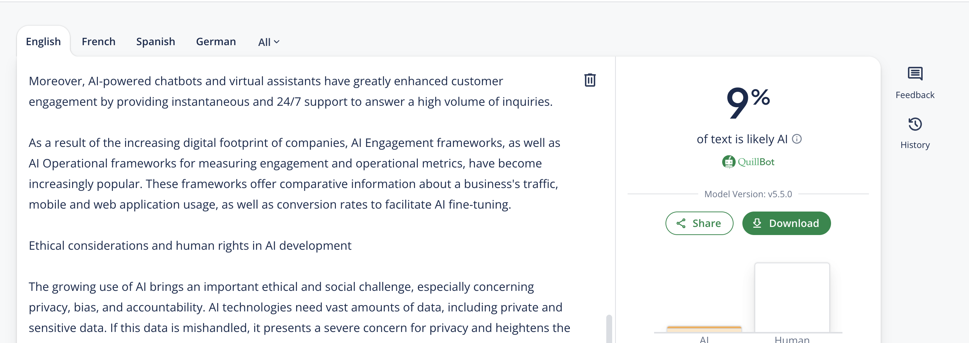Click the trash icon to delete text
969x343 pixels.
(589, 80)
